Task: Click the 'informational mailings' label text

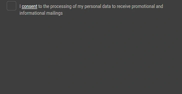Action: 41,13
